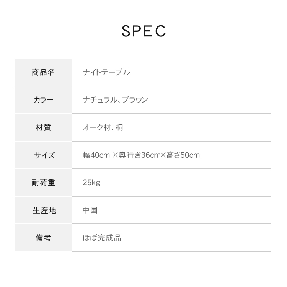Click the カラー label cell
The image size is (287, 287).
tap(43, 100)
